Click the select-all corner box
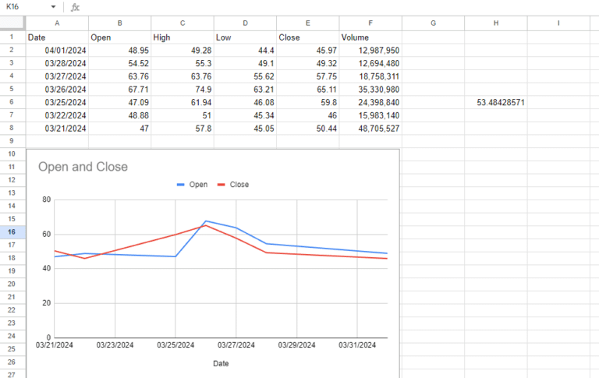Image resolution: width=599 pixels, height=378 pixels. click(x=12, y=23)
